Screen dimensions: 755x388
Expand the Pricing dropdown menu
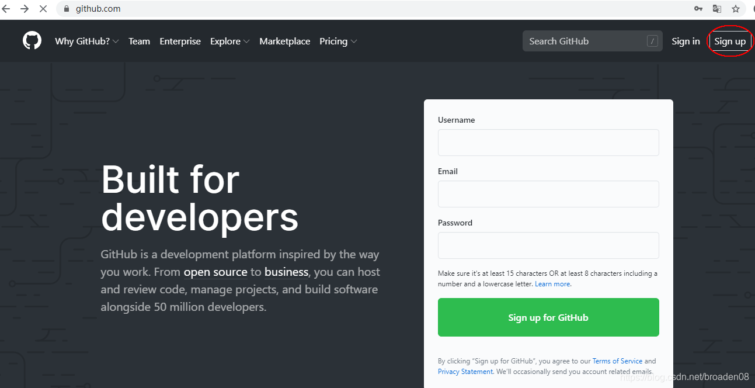(x=338, y=41)
